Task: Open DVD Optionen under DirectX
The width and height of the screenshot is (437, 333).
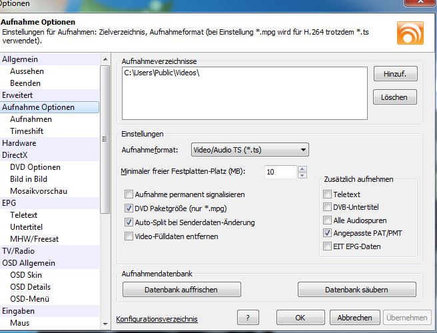Action: (x=35, y=167)
